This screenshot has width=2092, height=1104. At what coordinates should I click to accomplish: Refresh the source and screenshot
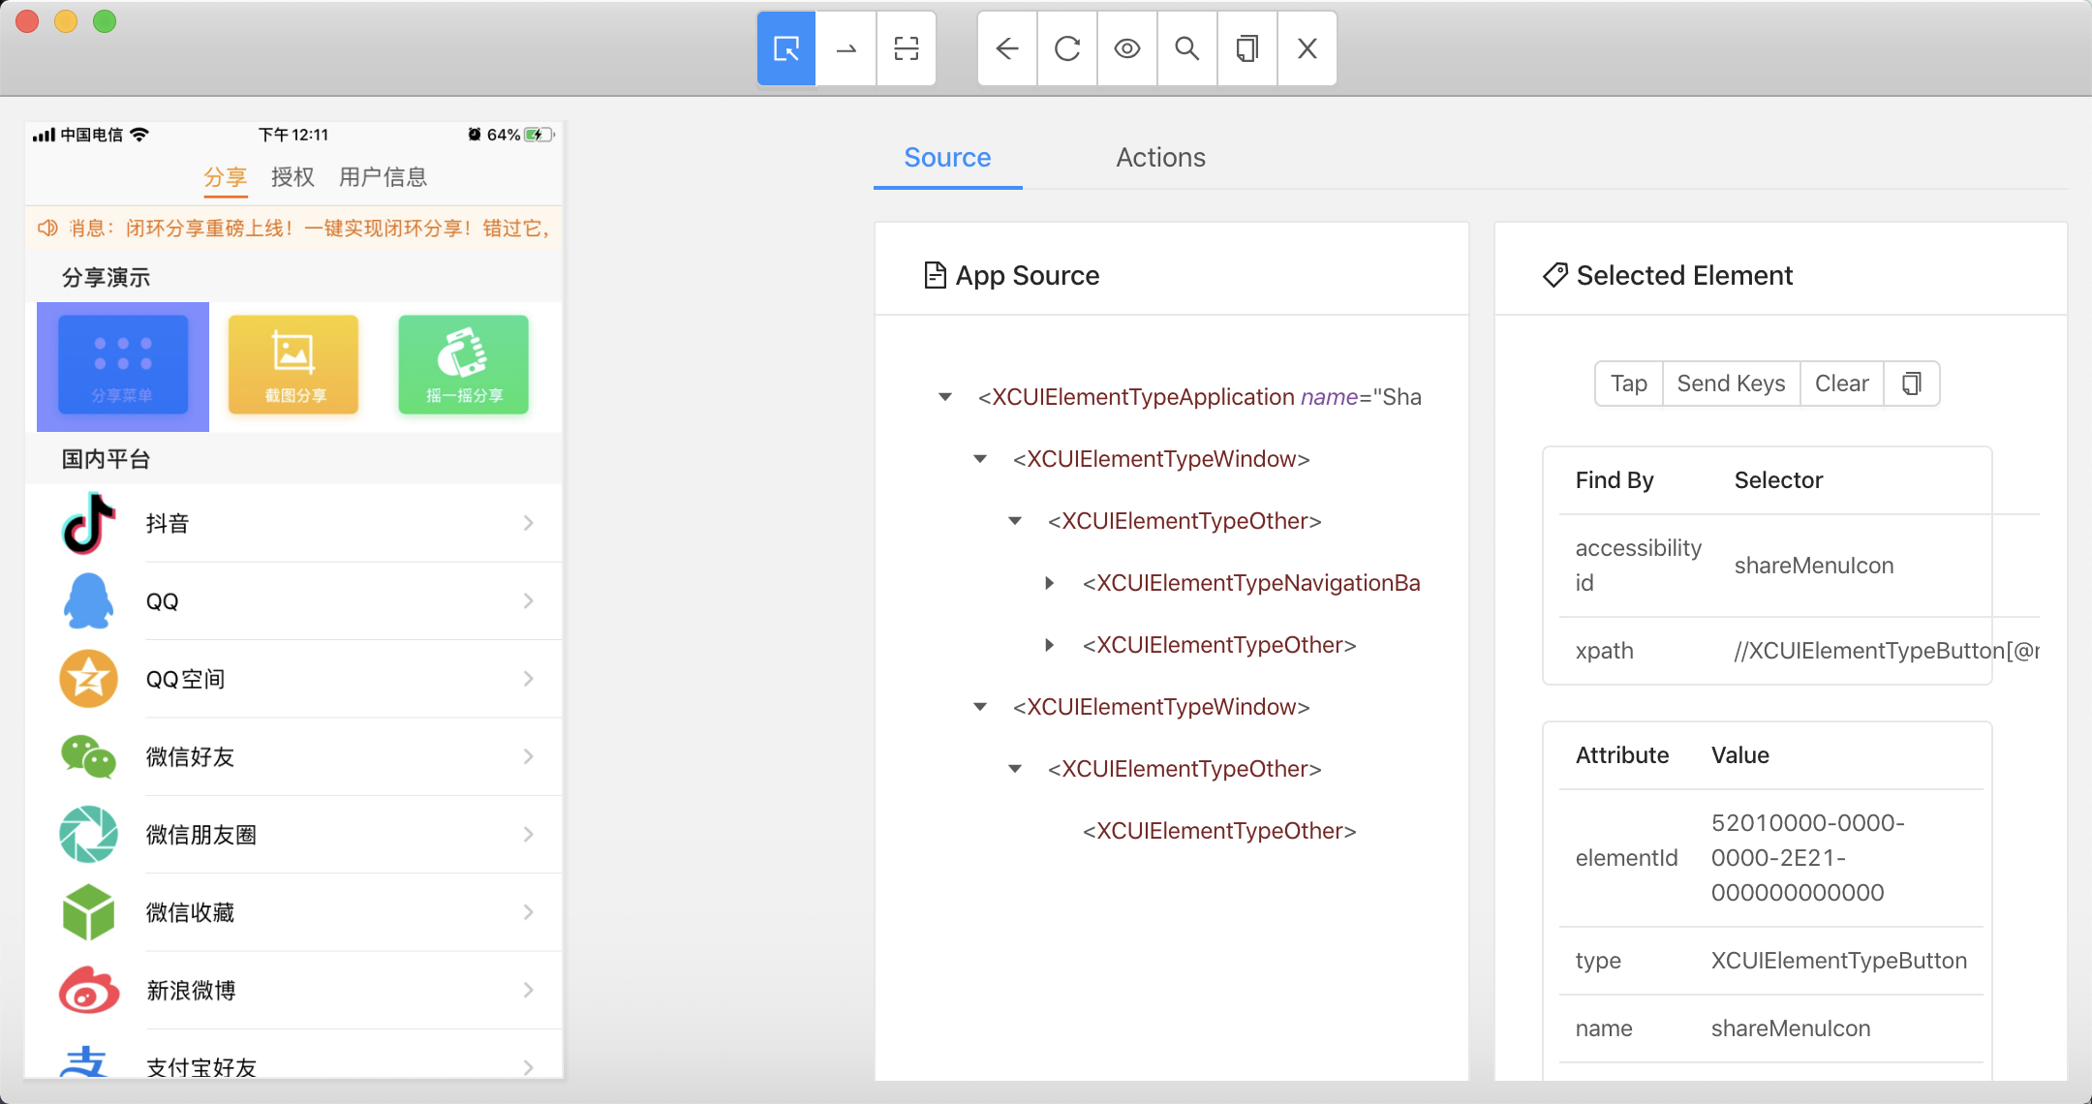pos(1067,48)
